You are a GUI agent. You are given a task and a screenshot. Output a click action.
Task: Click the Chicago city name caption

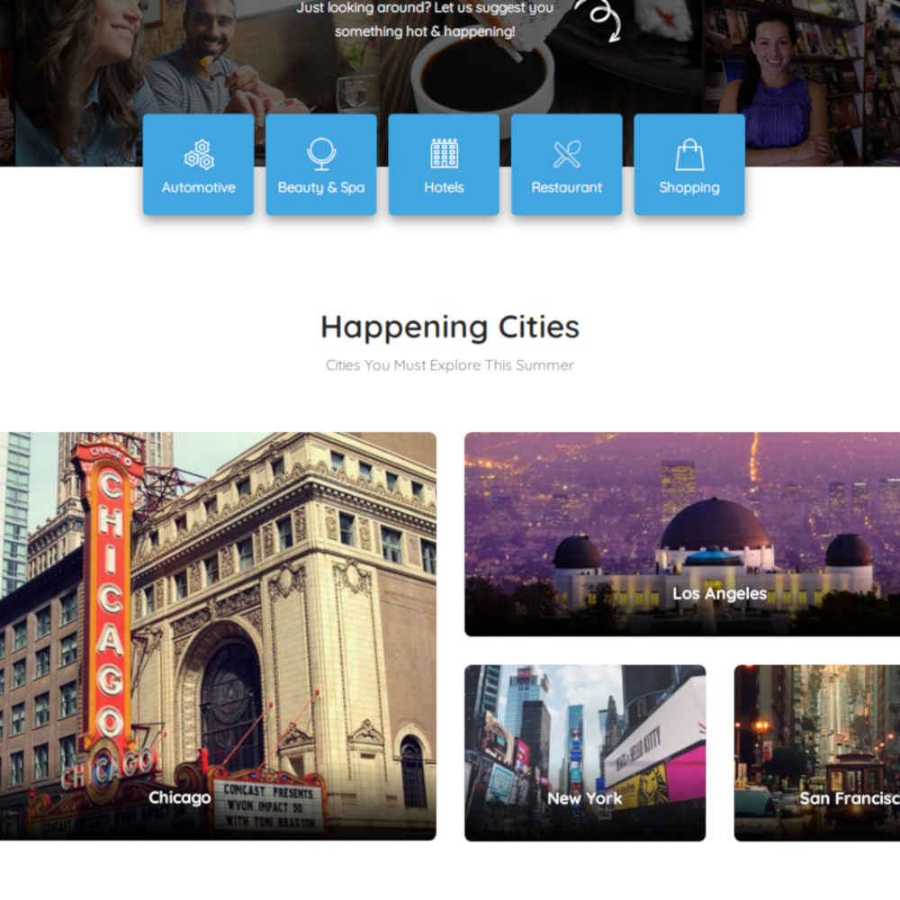(179, 797)
